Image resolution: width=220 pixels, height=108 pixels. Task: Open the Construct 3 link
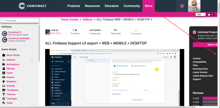click(15, 32)
